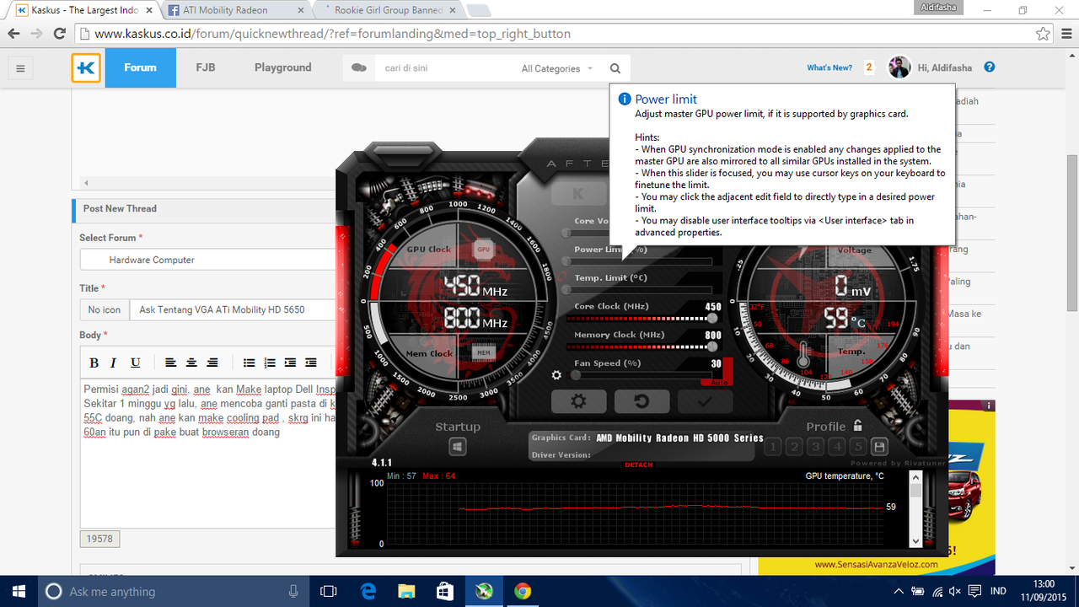Viewport: 1079px width, 607px height.
Task: Open the Windows Start menu
Action: click(x=19, y=591)
